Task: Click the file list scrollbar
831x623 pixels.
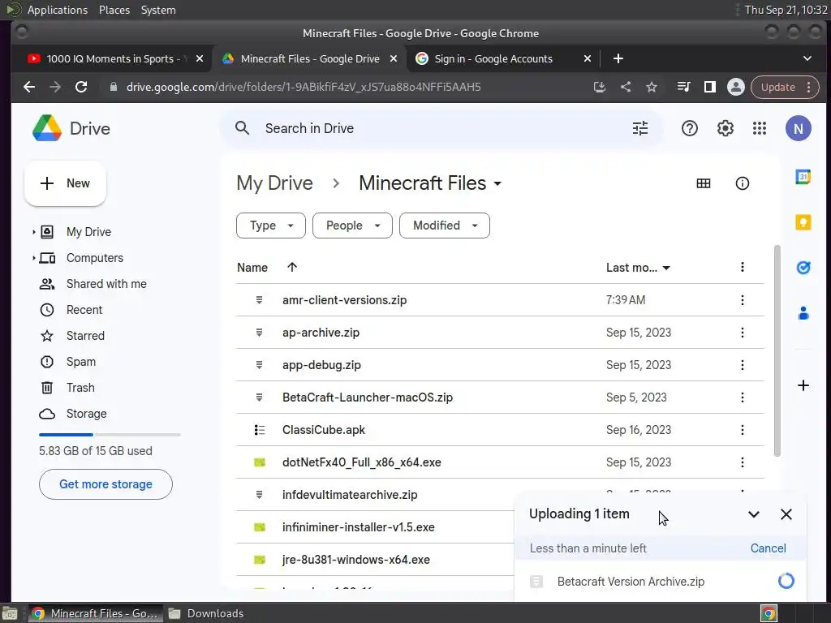Action: click(x=777, y=350)
